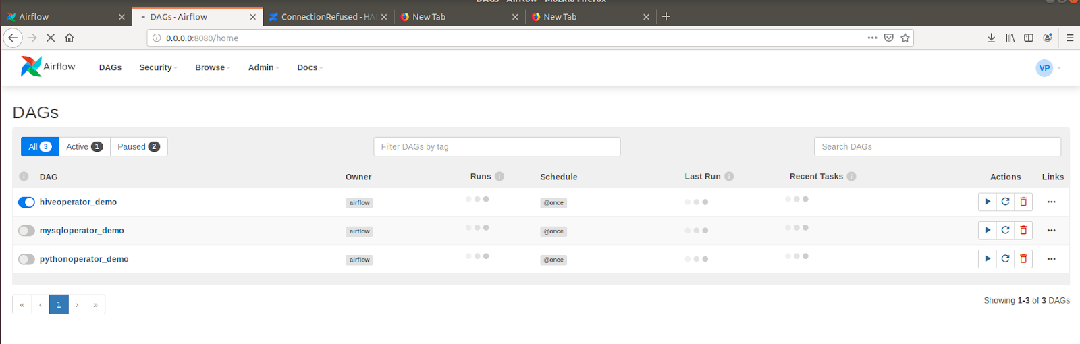Viewport: 1080px width, 344px height.
Task: Click the Airflow pinwheel logo
Action: tap(31, 66)
